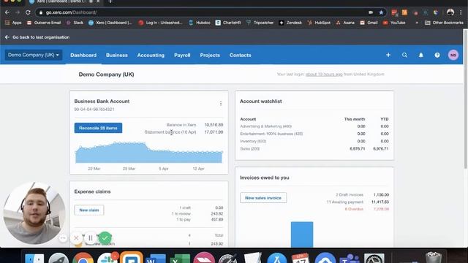Open Xero search magnifier icon

[404, 55]
